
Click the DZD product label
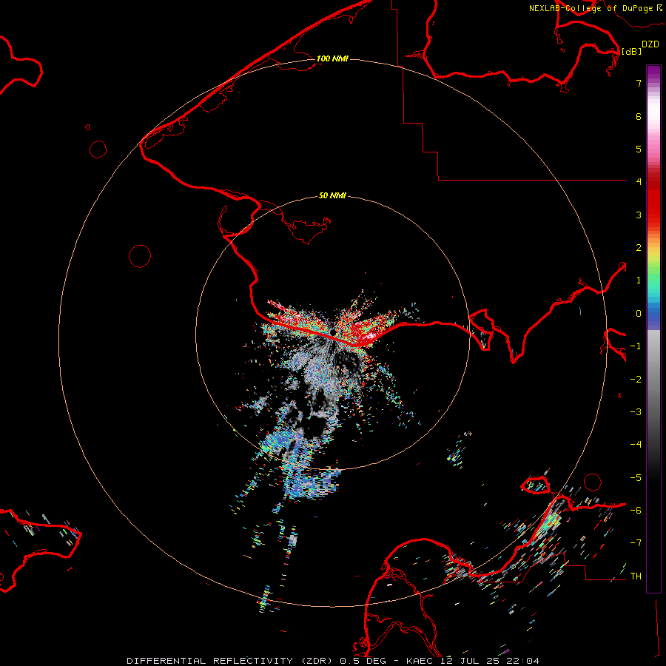pyautogui.click(x=650, y=44)
